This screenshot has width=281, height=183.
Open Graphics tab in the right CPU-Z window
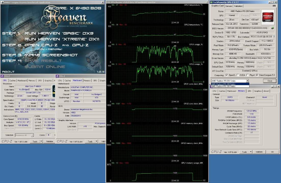tap(258, 91)
